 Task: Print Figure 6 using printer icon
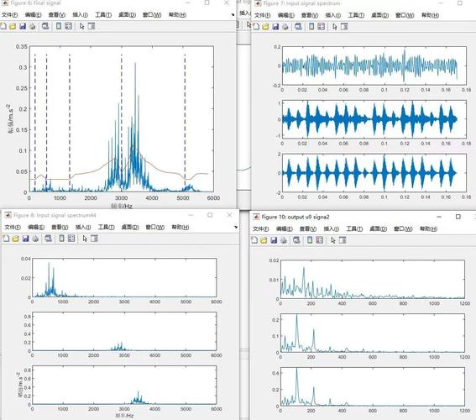(32, 26)
